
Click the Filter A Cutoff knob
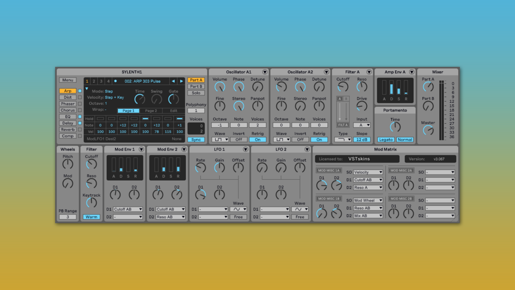[x=343, y=87]
